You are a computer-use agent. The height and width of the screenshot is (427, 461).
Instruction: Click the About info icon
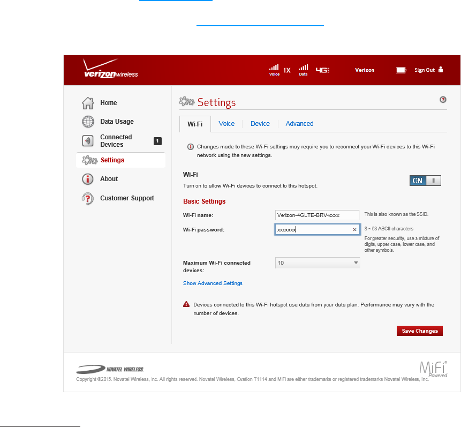click(x=88, y=179)
